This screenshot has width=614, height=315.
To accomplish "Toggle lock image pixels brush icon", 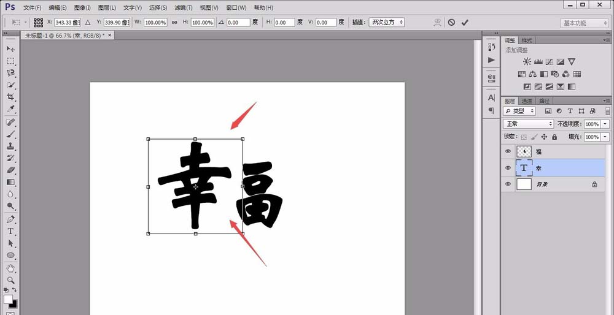I will click(534, 137).
